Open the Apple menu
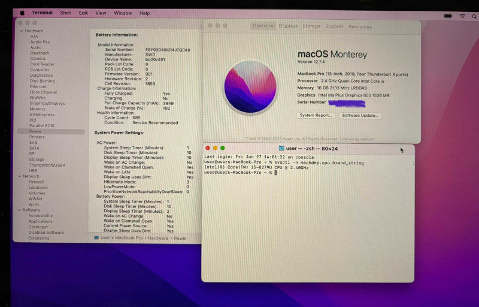The image size is (479, 307). pyautogui.click(x=22, y=13)
